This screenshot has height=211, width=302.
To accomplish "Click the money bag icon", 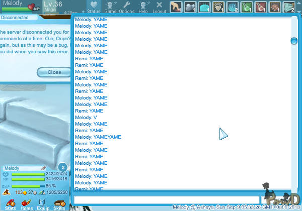I will coord(7,192).
